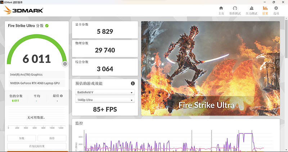Click the 85+ FPS estimate text
This screenshot has width=288, height=152.
click(x=105, y=109)
